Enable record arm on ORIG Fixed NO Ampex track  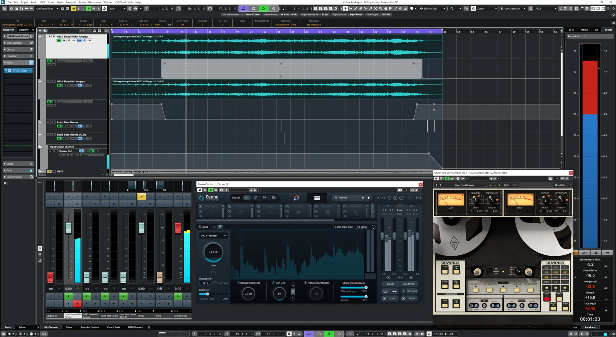pyautogui.click(x=59, y=85)
